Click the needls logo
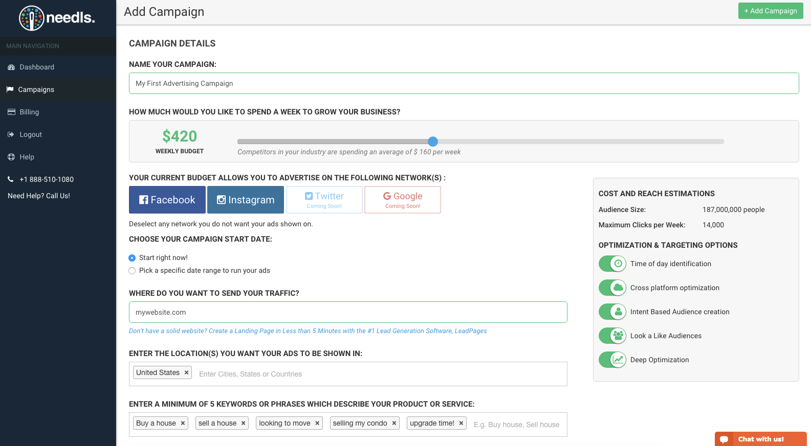This screenshot has width=811, height=446. point(57,18)
